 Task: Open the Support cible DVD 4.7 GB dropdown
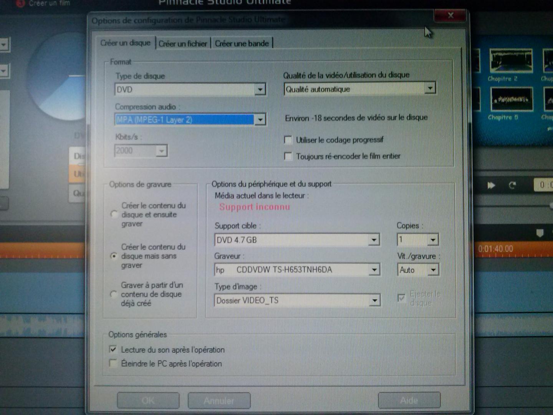point(297,240)
